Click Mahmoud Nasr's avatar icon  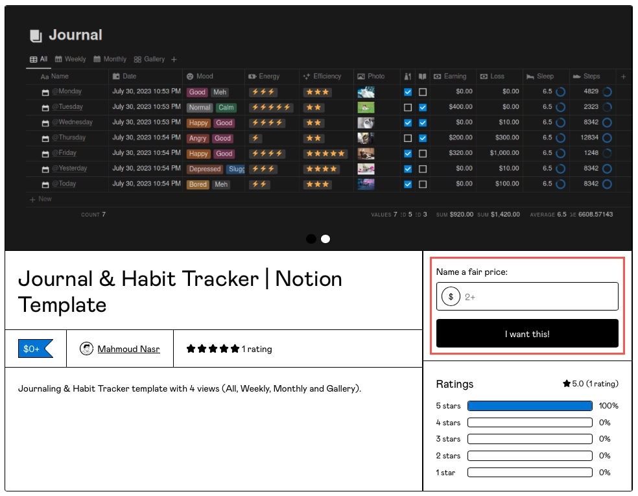click(86, 349)
